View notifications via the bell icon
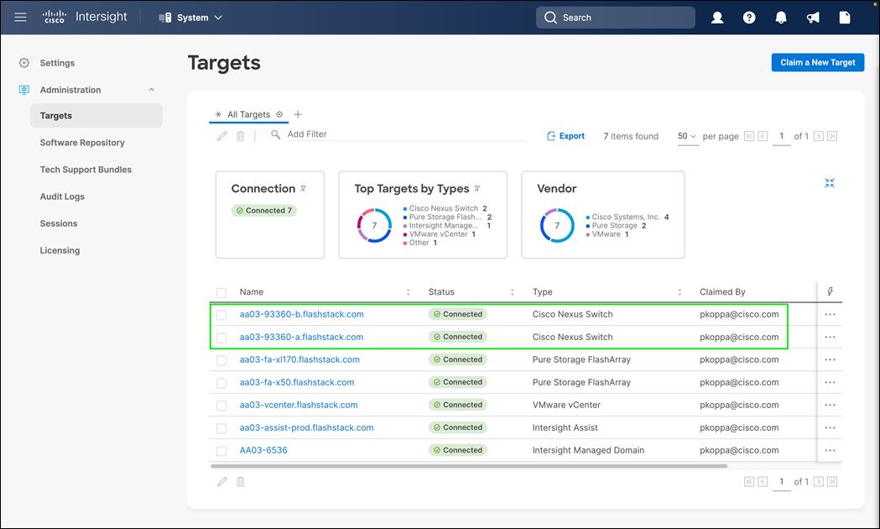The width and height of the screenshot is (880, 529). (x=781, y=18)
